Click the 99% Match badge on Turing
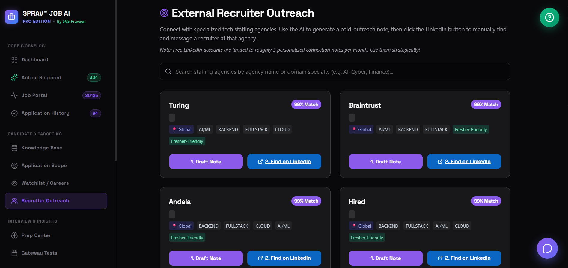This screenshot has width=568, height=268. (x=306, y=105)
